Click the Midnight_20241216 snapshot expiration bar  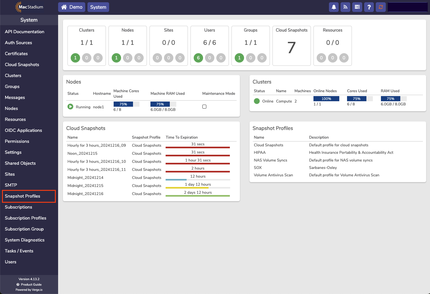point(198,196)
